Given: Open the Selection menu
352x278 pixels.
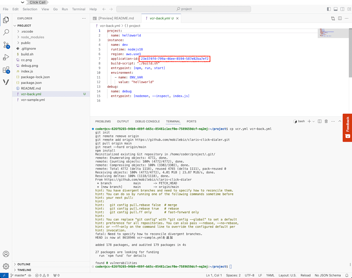Looking at the screenshot, I should (x=30, y=9).
